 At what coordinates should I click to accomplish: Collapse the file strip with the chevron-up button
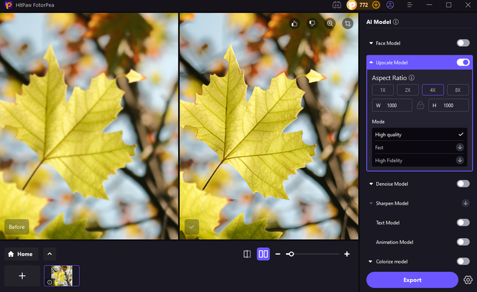point(50,254)
